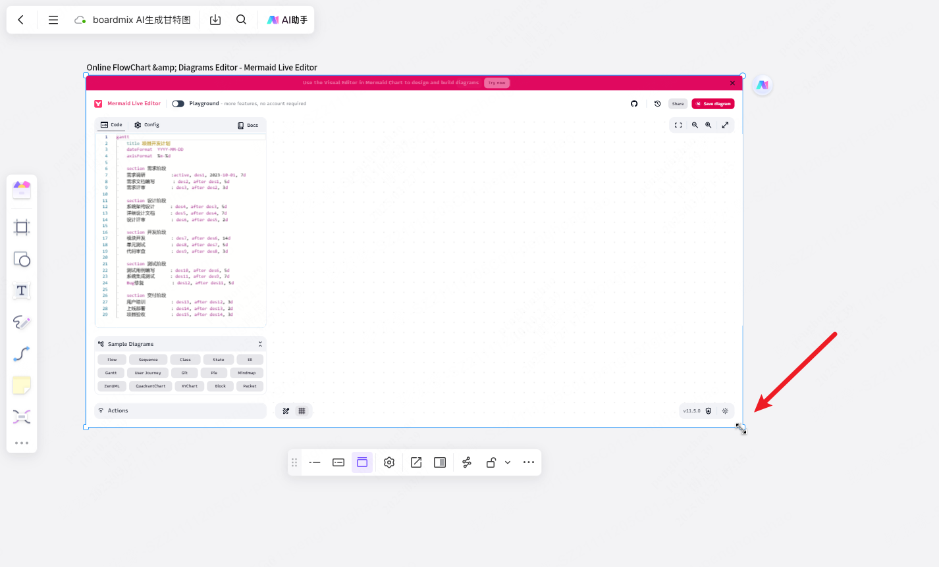This screenshot has width=939, height=567.
Task: Select the Shape tool in left toolbar
Action: click(22, 259)
